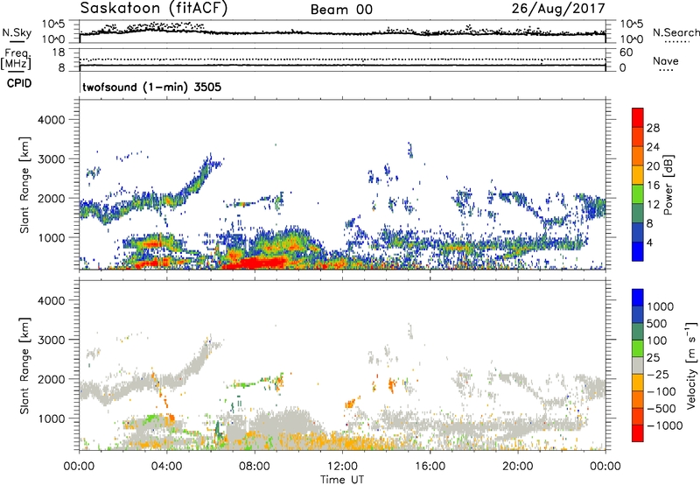Click the yellow 16–20 dB power colorbar segment

click(x=638, y=175)
